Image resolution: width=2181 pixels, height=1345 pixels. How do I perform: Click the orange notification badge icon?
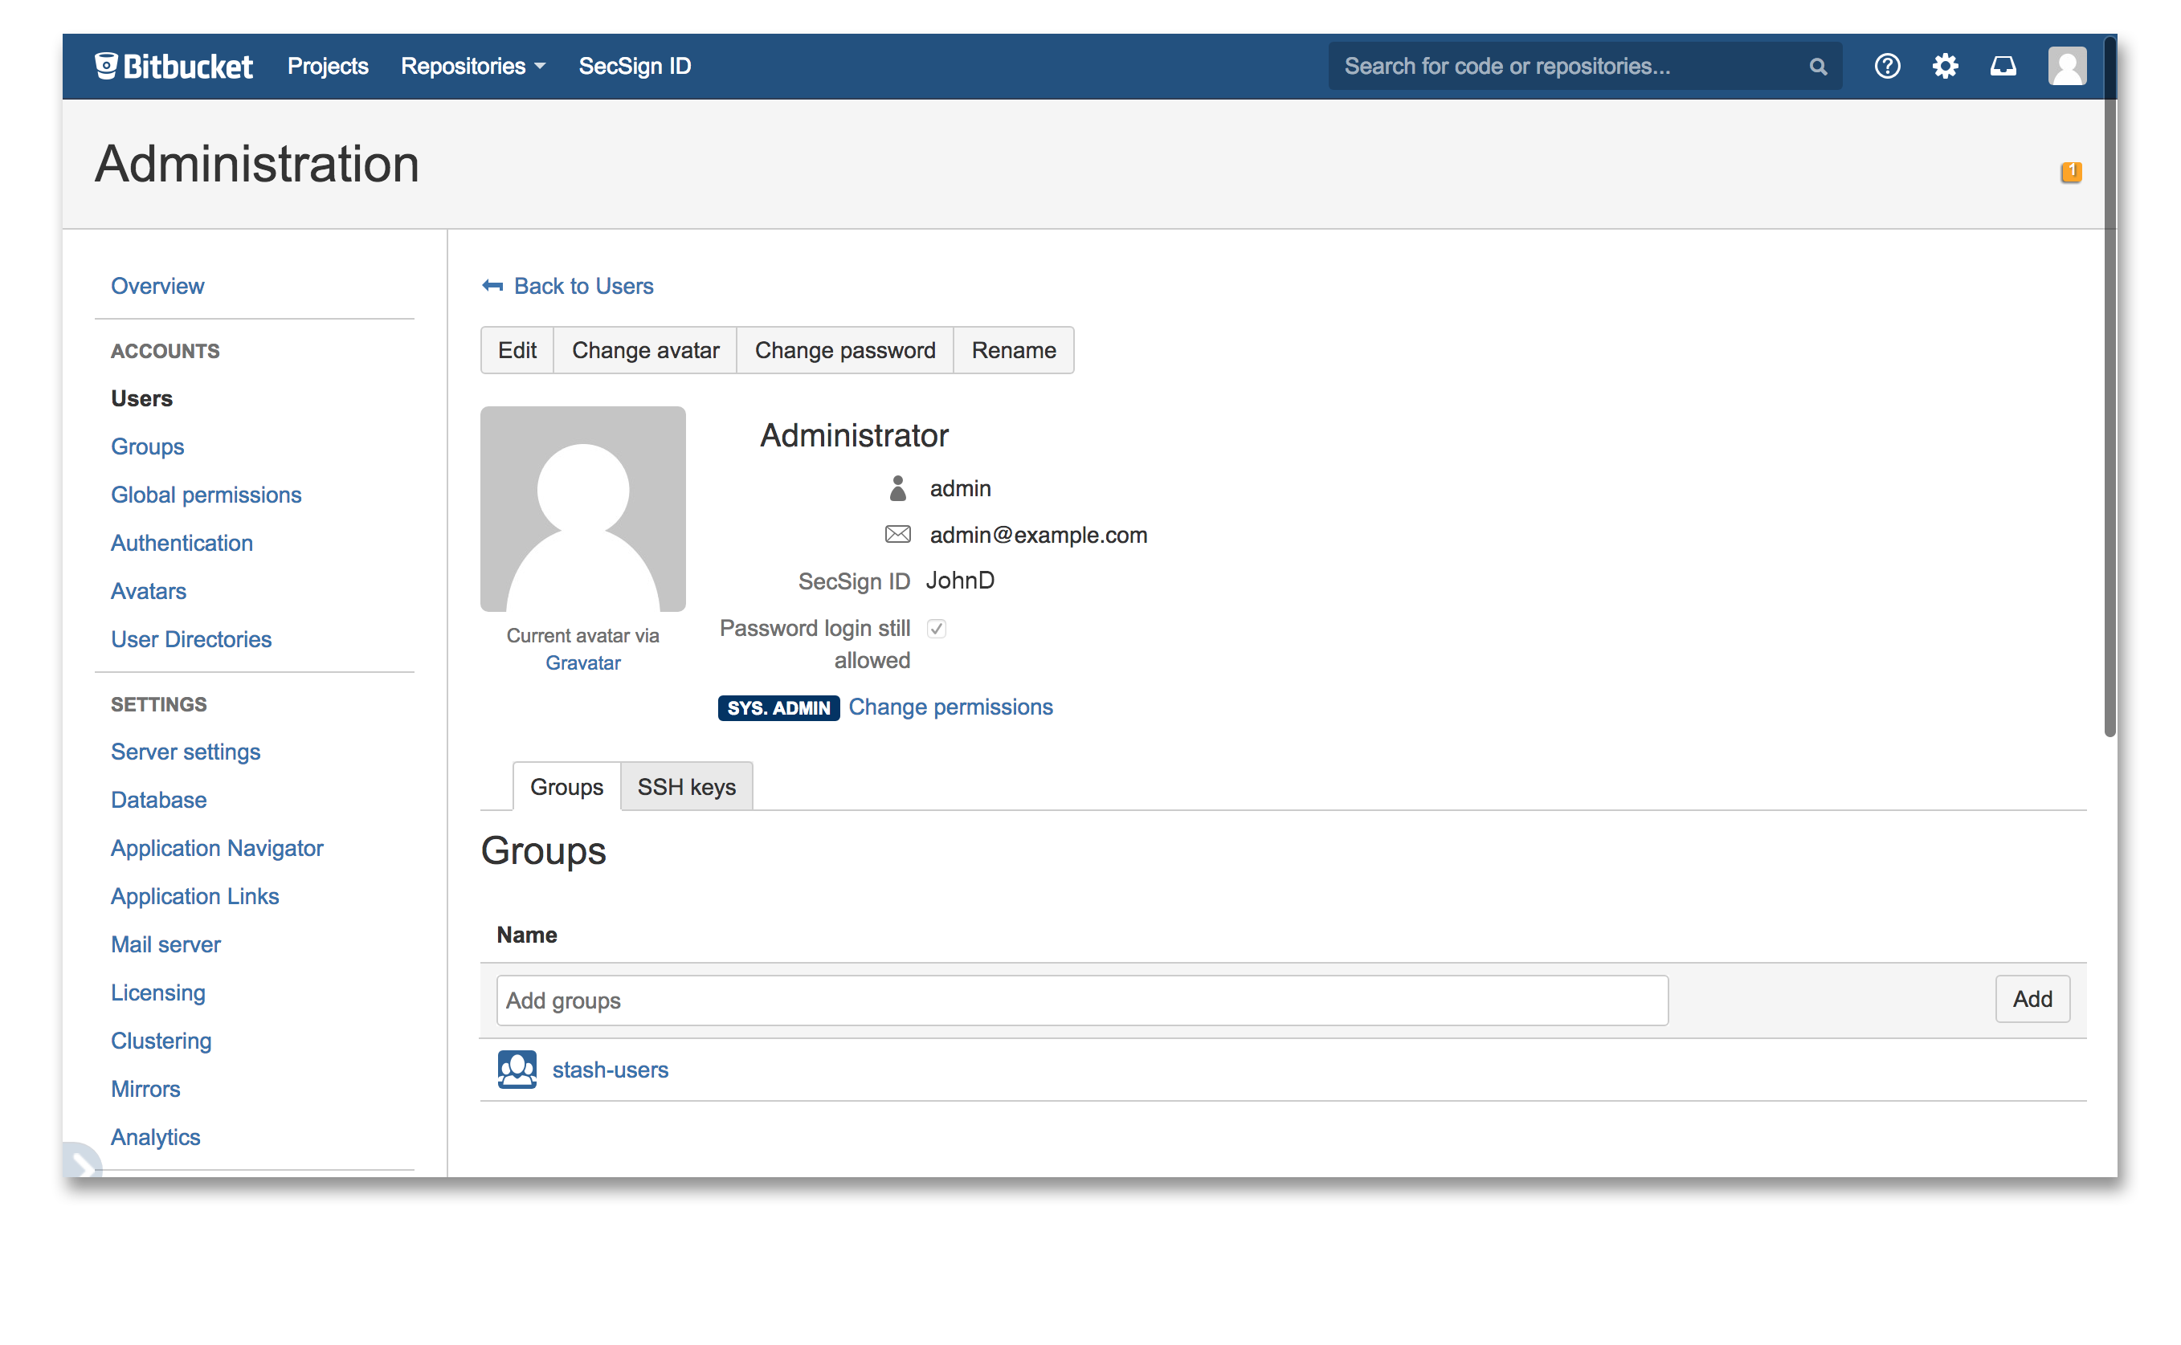pos(2071,171)
